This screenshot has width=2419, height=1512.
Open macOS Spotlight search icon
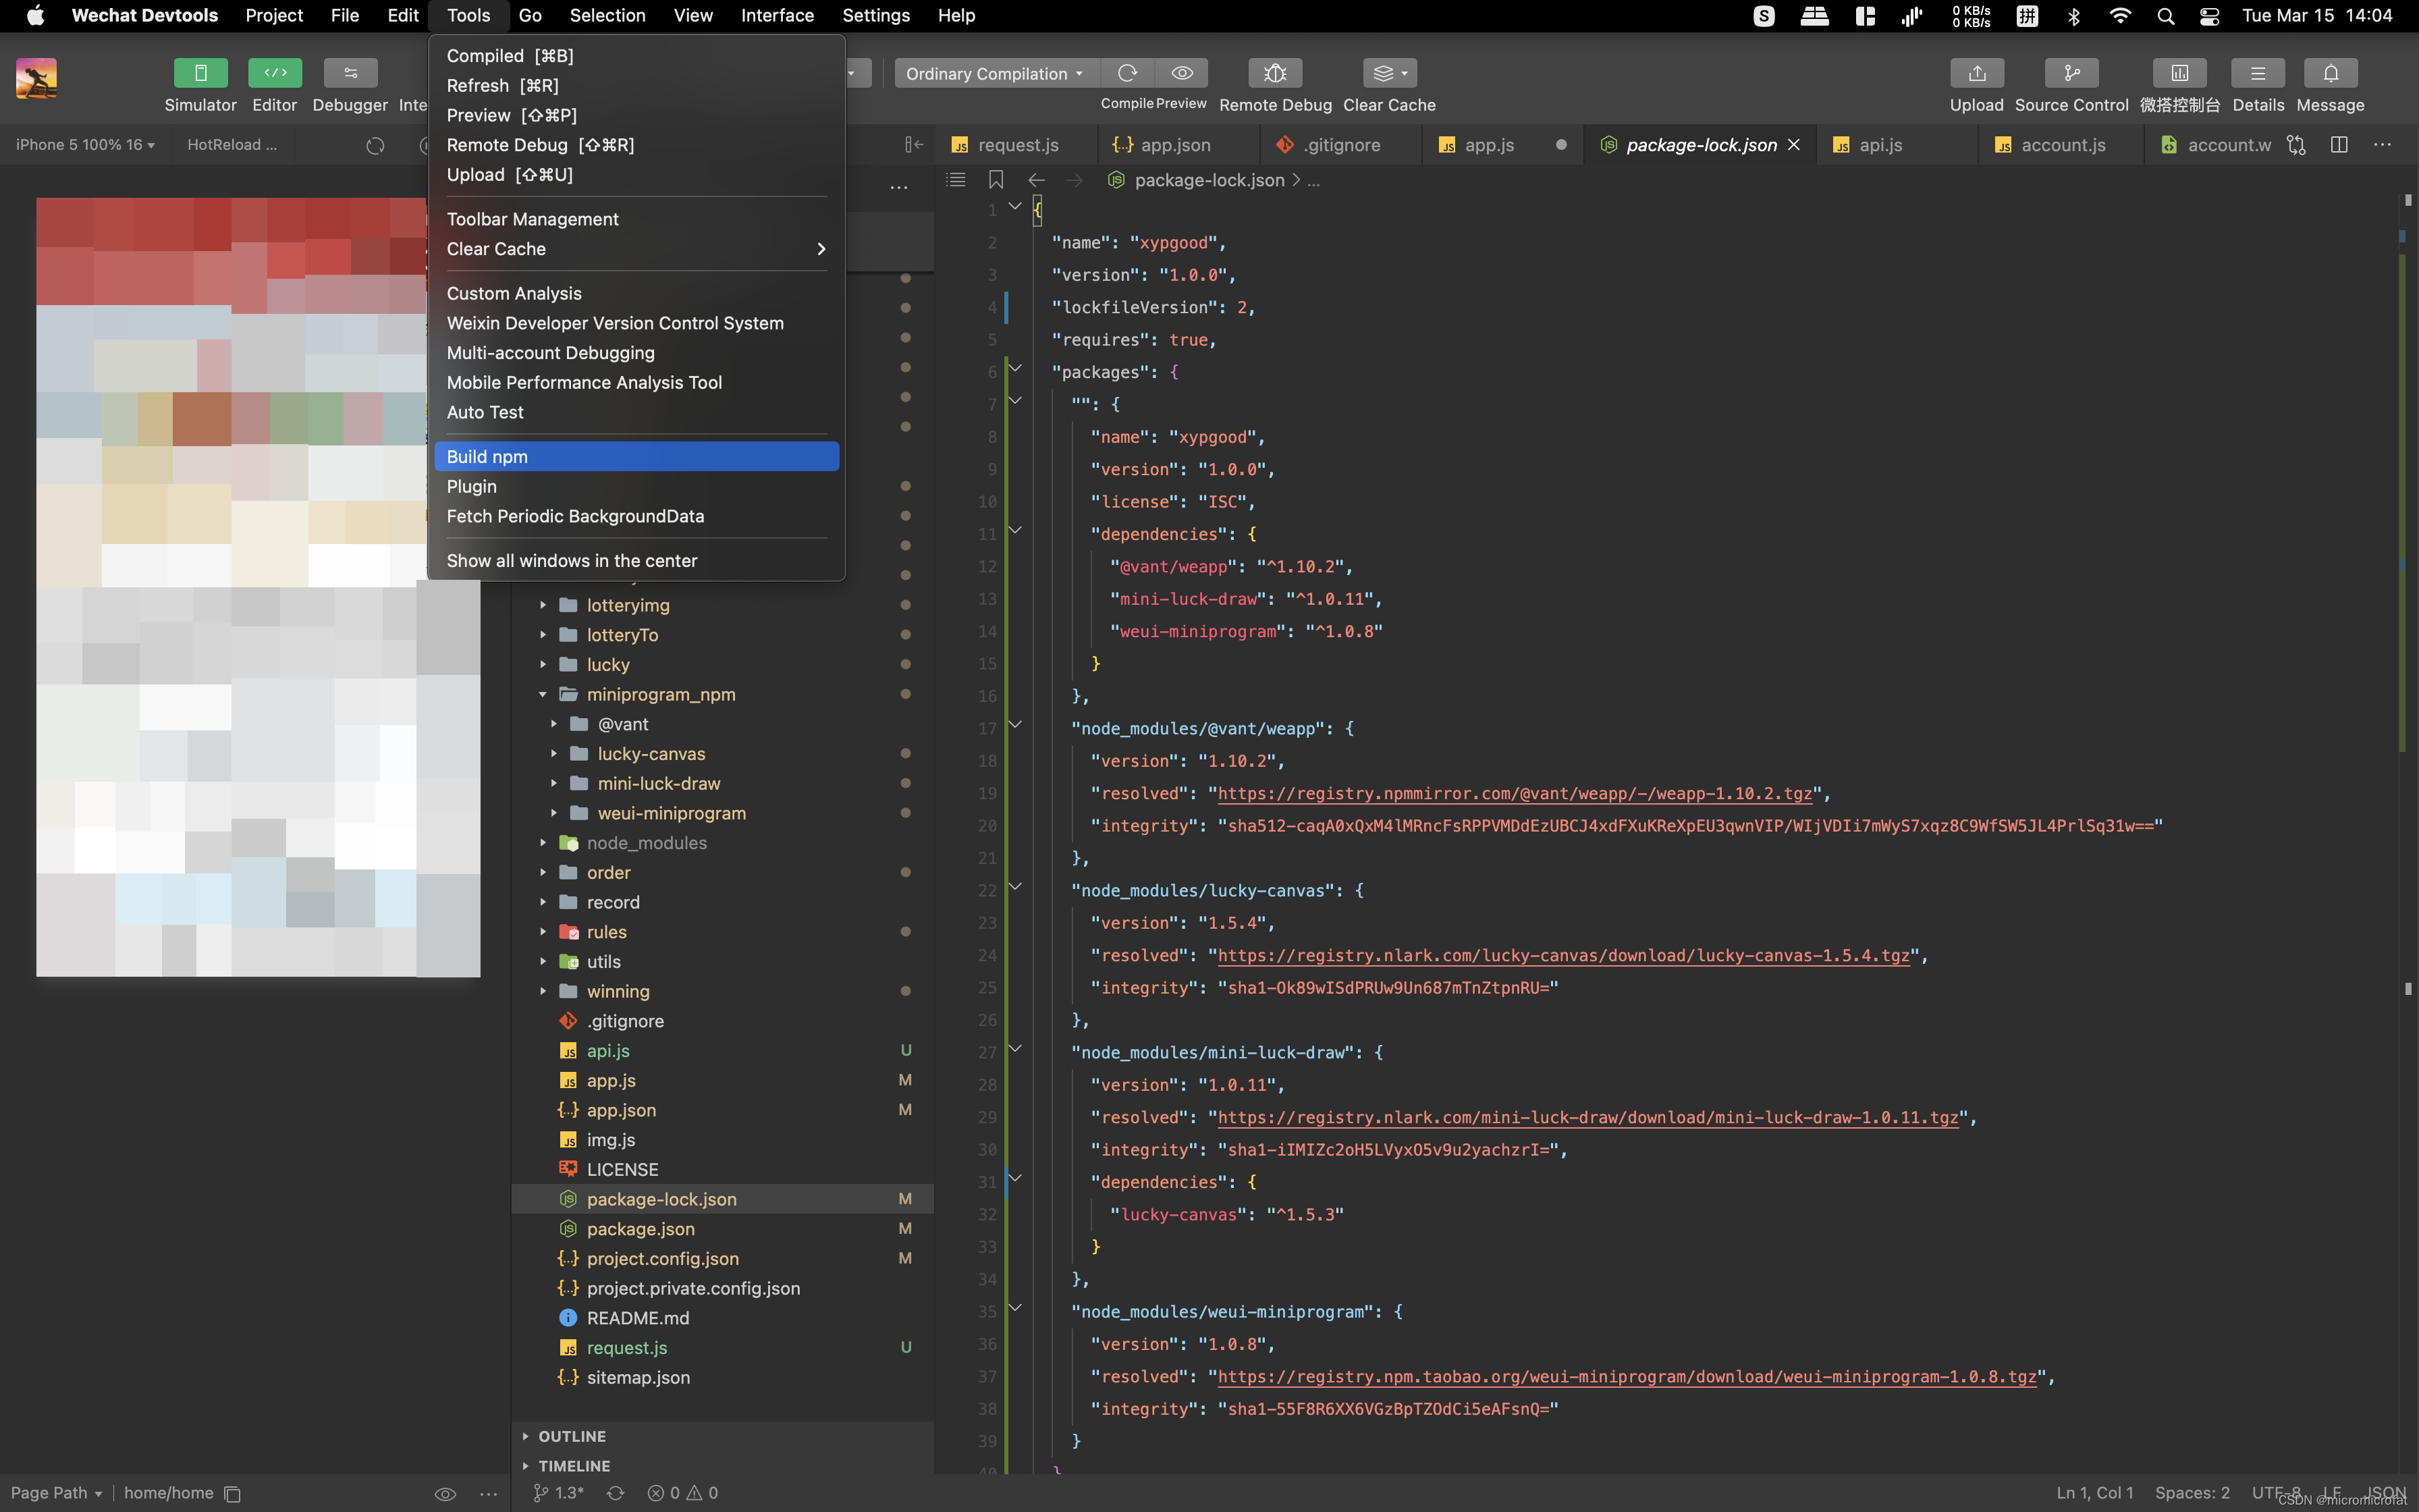coord(2165,16)
